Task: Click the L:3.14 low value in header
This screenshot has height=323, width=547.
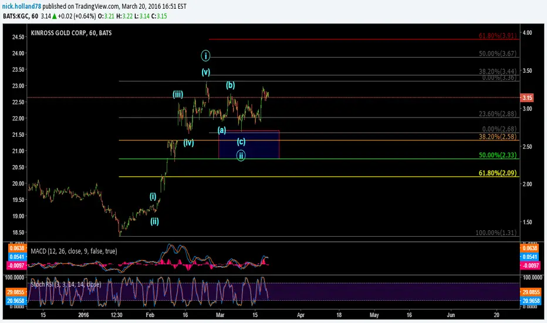Action: pyautogui.click(x=142, y=16)
